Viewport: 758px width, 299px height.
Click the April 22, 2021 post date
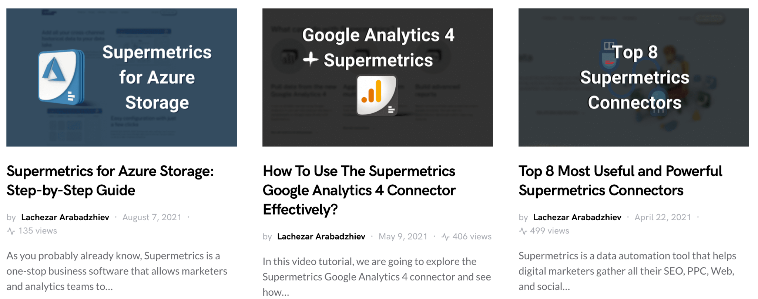[x=663, y=218]
